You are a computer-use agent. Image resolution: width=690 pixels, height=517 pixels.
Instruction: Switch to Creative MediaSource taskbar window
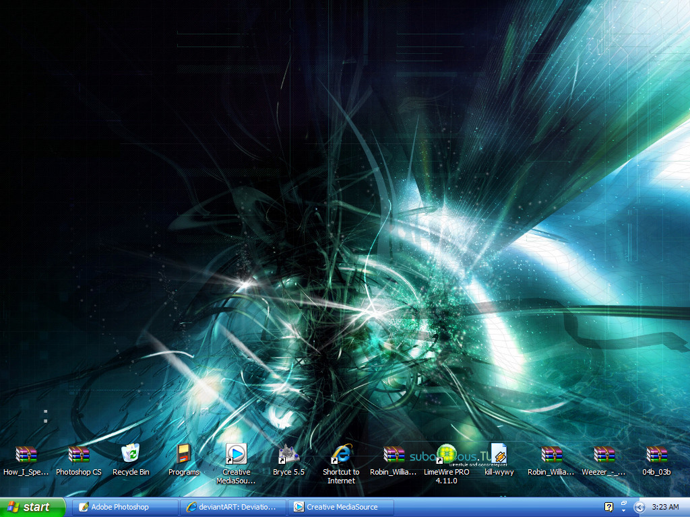coord(340,507)
